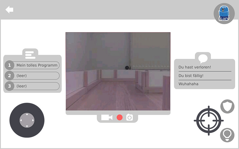Activate the shield icon
239x149 pixels.
[x=227, y=106]
